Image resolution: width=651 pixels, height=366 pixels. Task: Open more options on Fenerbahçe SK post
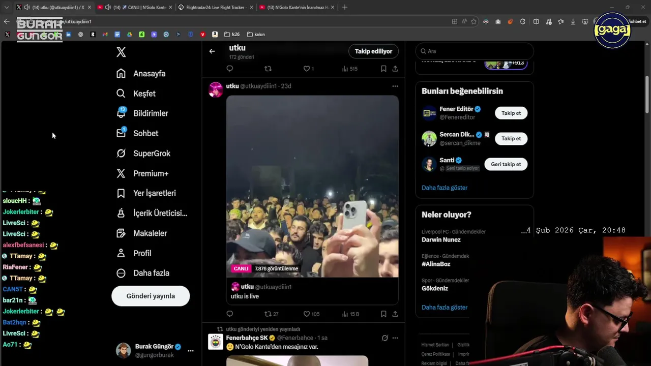(395, 338)
